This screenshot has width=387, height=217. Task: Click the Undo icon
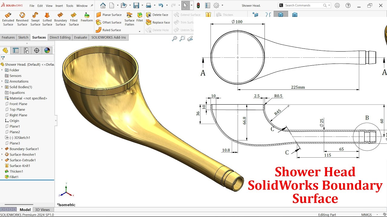[161, 5]
